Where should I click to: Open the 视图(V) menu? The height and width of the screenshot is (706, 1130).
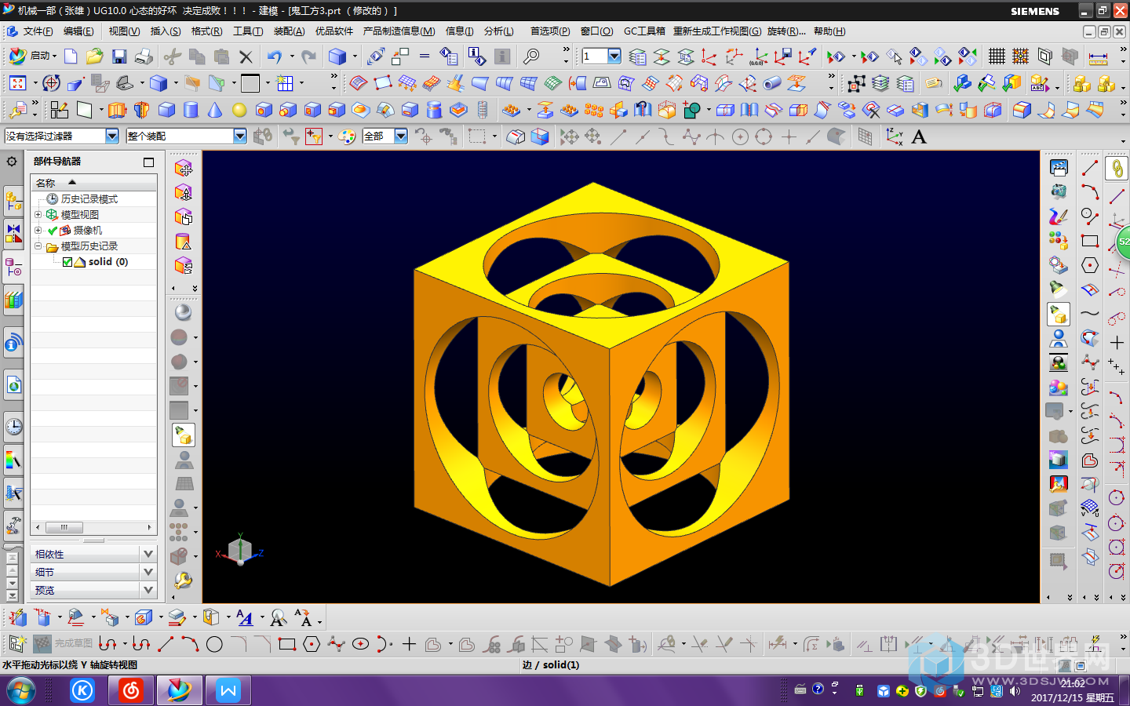(124, 31)
